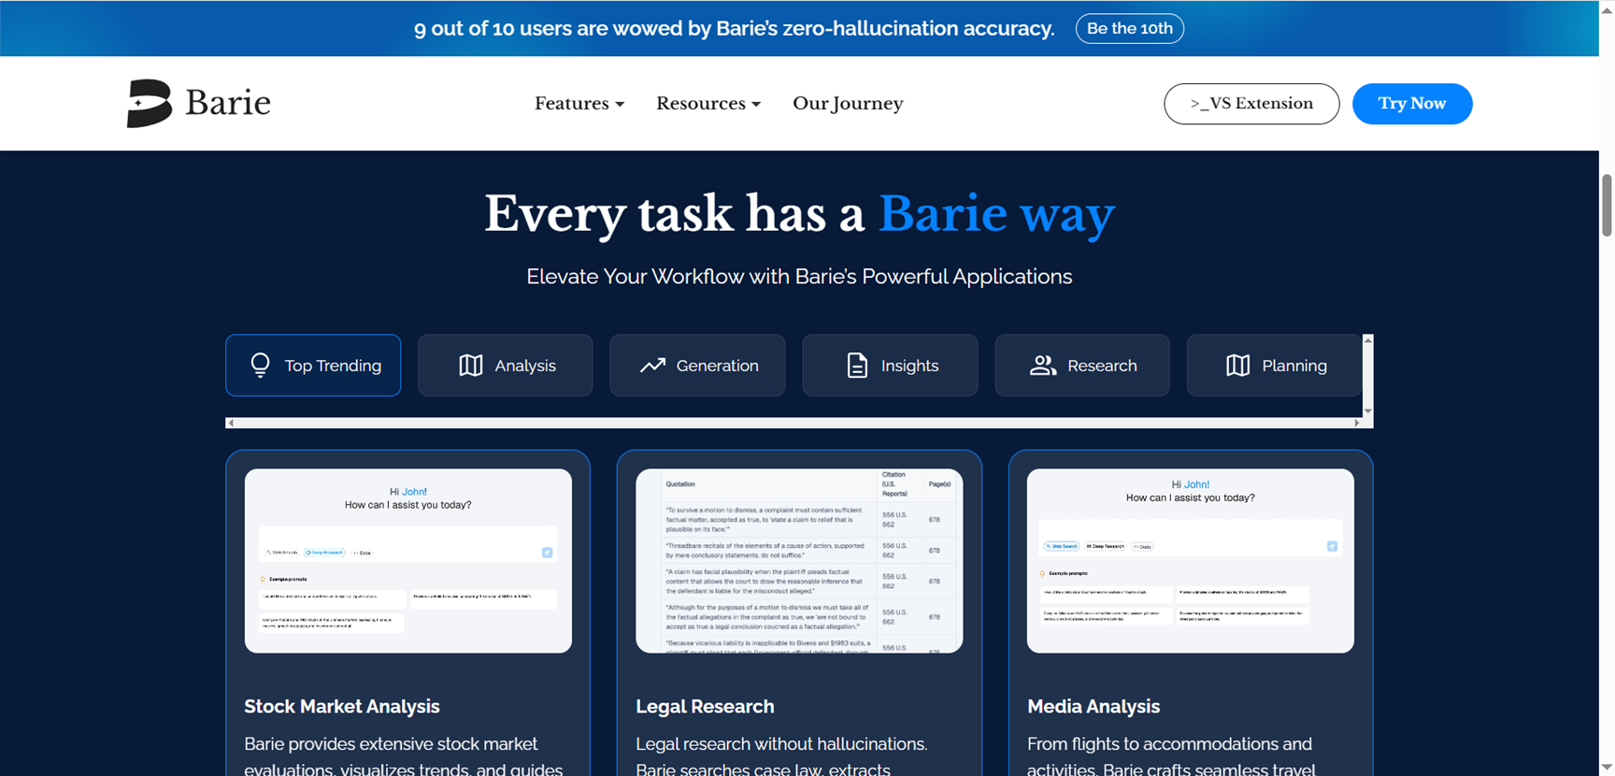Click the page vertical scrollbar thumb
This screenshot has width=1615, height=776.
pos(1608,205)
